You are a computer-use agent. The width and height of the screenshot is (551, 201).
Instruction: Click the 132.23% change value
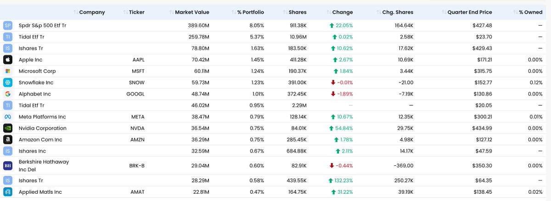tap(340, 180)
